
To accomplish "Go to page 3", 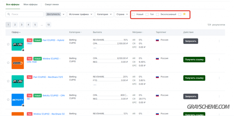I will [22, 25].
